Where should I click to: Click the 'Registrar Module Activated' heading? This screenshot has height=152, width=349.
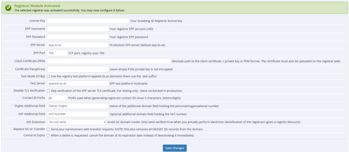pyautogui.click(x=37, y=6)
